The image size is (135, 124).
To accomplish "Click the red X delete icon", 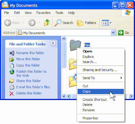I will [x=11, y=93].
